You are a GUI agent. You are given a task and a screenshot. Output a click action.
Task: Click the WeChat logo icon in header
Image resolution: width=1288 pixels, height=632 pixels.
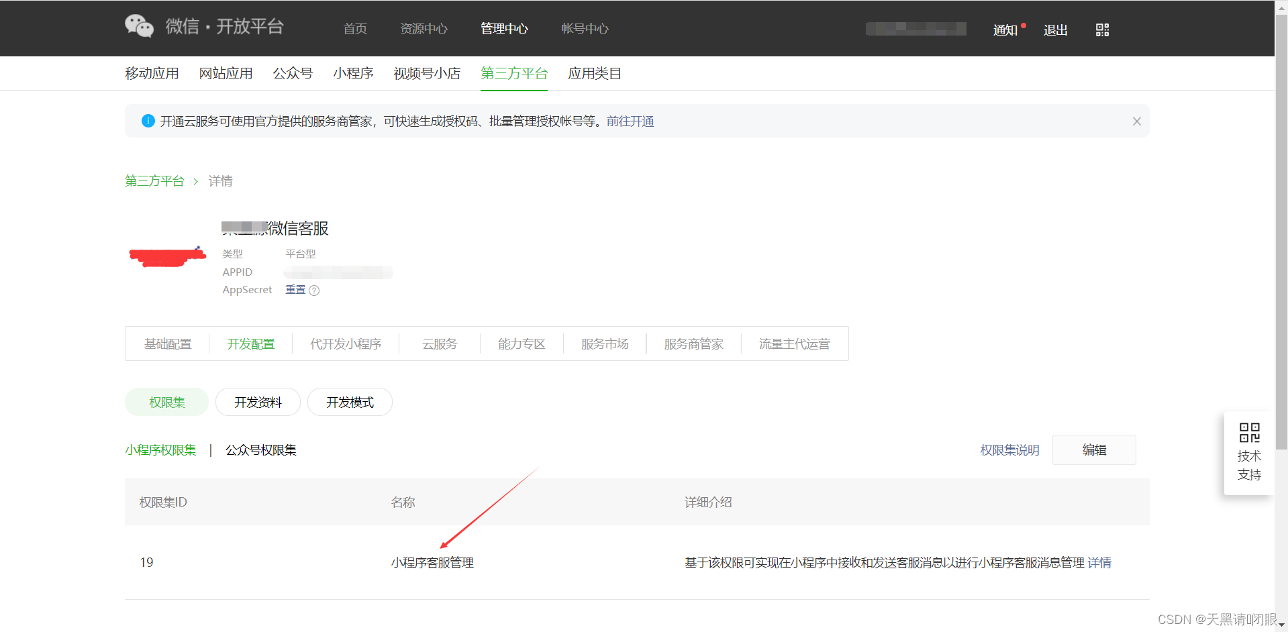(139, 26)
